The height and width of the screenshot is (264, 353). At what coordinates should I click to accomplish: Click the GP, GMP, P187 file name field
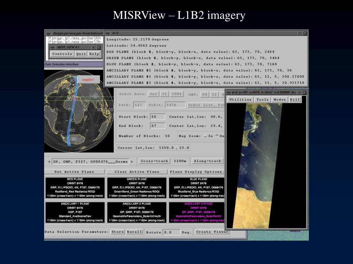pyautogui.click(x=90, y=162)
